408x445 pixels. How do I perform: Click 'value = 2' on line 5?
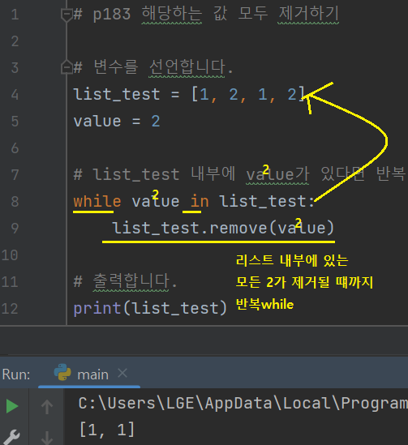117,122
